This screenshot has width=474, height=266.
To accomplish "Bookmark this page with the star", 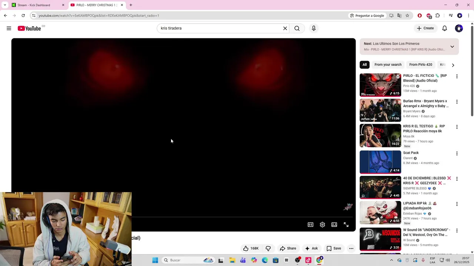I will coord(407,16).
